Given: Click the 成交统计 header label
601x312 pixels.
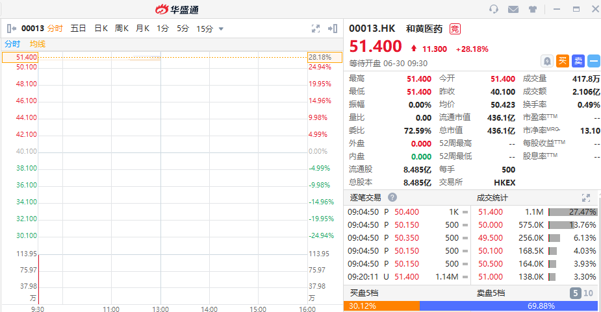Looking at the screenshot, I should point(492,198).
